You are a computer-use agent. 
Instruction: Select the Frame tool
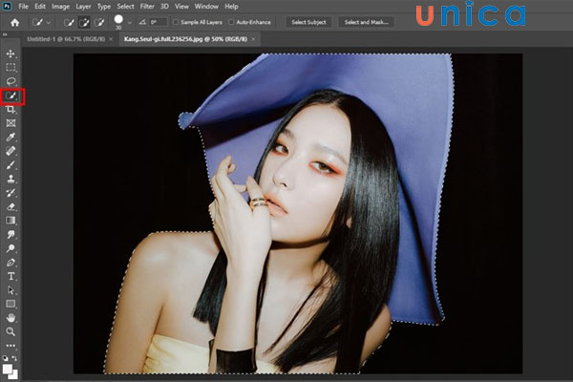[11, 123]
